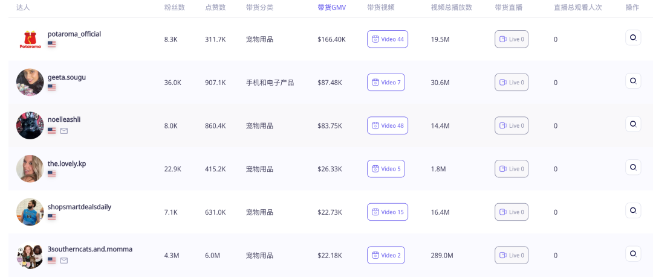
Task: Click magnifier icon in geeta.sougu row
Action: (633, 81)
